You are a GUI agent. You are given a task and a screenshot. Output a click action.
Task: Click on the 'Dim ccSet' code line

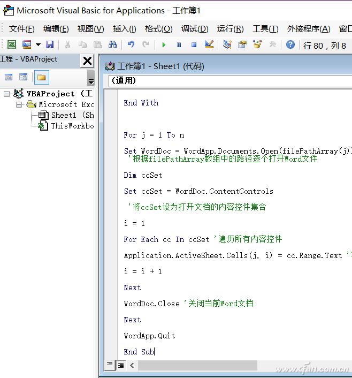coord(143,175)
